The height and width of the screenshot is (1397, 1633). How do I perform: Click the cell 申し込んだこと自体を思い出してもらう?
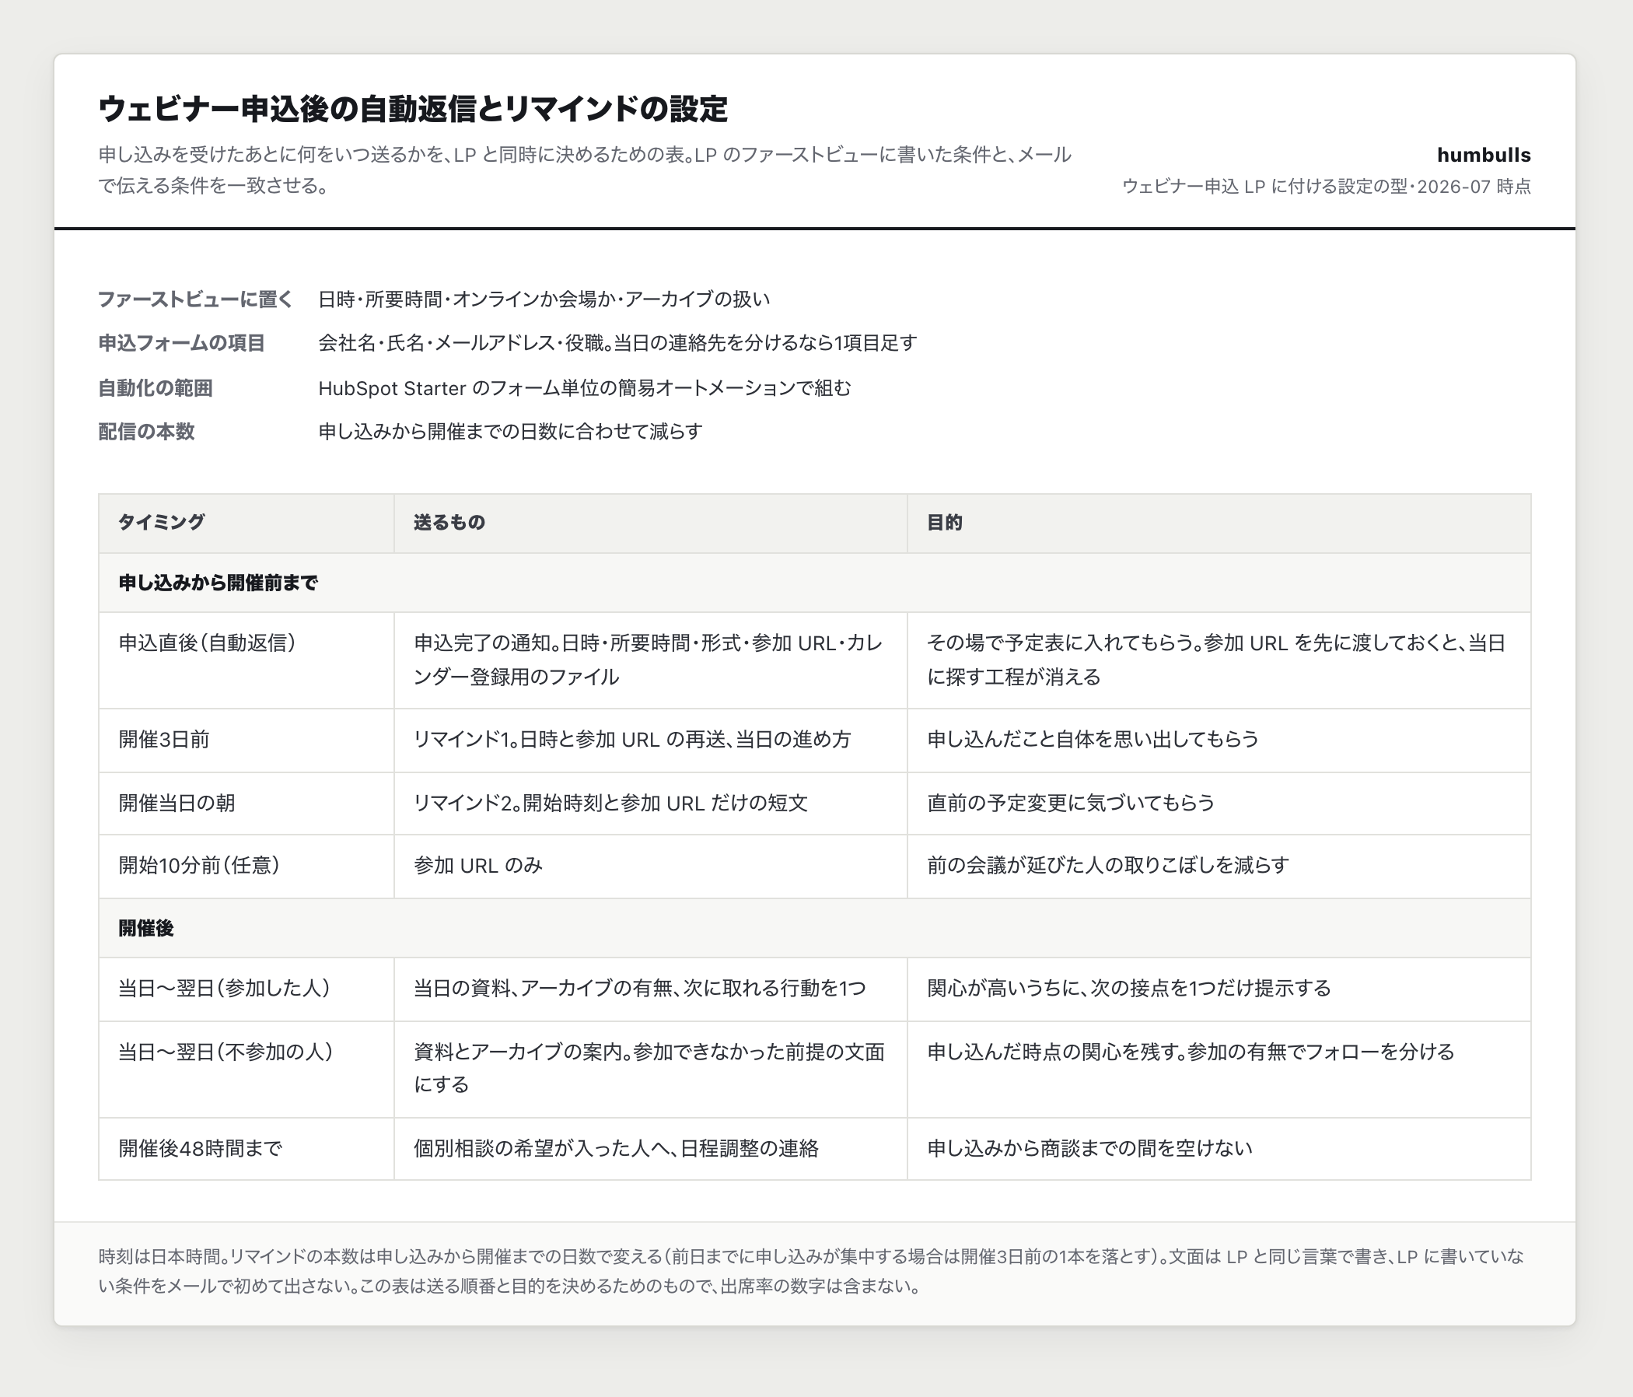(1219, 741)
